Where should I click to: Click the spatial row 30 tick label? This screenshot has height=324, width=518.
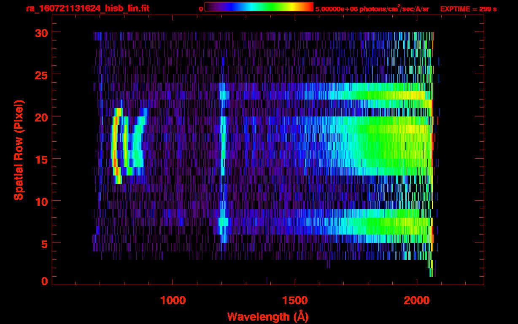(41, 32)
